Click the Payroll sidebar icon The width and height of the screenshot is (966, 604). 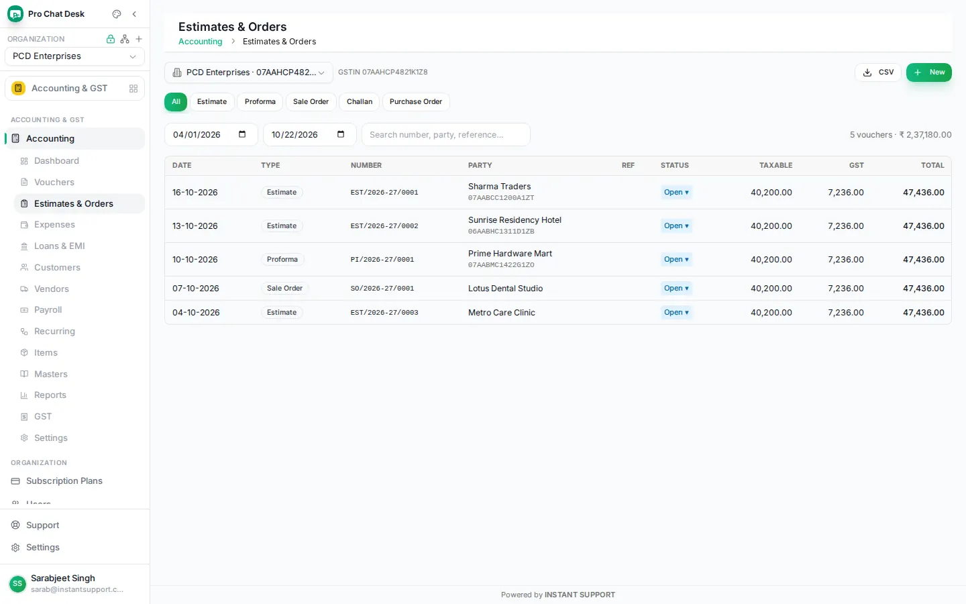(x=24, y=310)
